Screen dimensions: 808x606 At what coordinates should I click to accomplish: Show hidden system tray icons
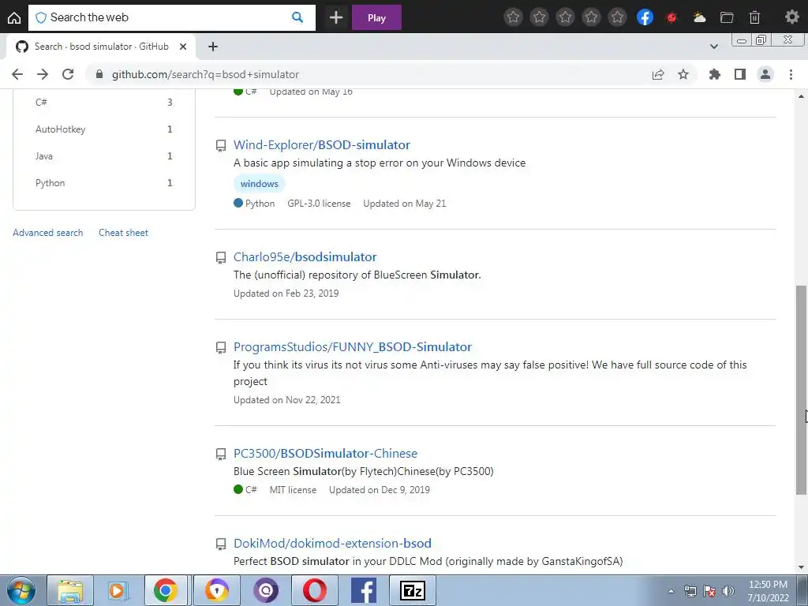point(671,591)
